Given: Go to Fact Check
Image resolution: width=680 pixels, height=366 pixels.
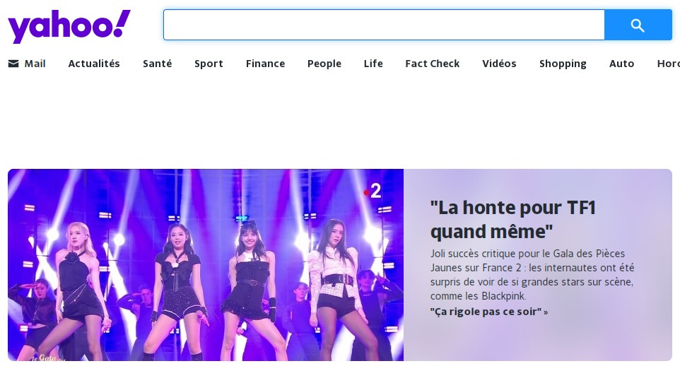Looking at the screenshot, I should [x=433, y=64].
